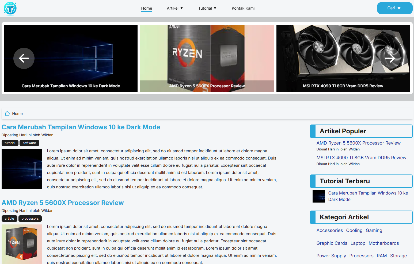This screenshot has width=414, height=264.
Task: Click the Windows thumbnail in Tutorial Terbaru
Action: pyautogui.click(x=319, y=196)
